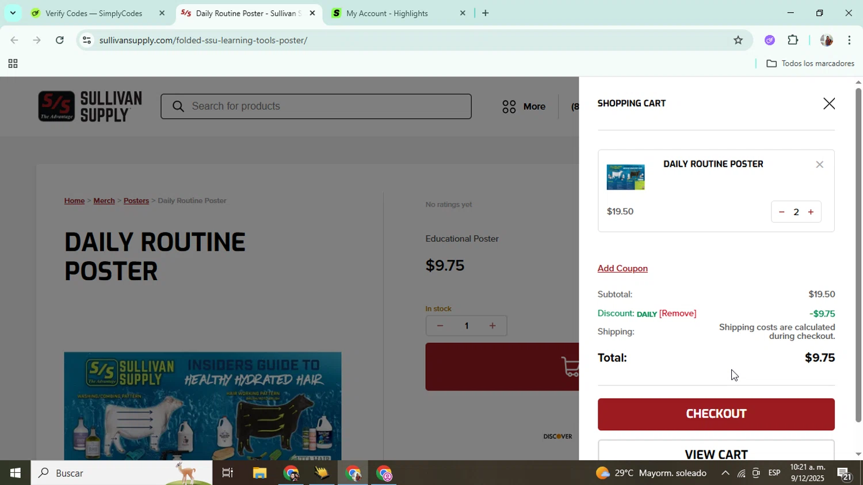Open the notifications center
This screenshot has width=863, height=485.
[x=845, y=473]
